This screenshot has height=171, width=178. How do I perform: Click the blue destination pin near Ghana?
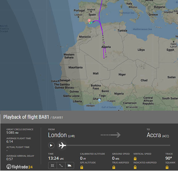[99, 100]
